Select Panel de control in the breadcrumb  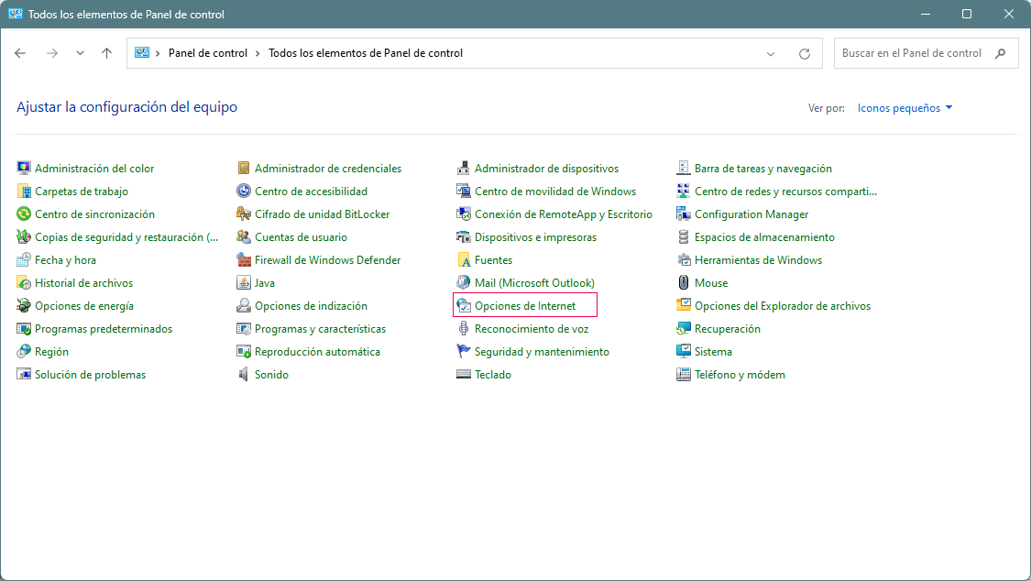[x=207, y=53]
